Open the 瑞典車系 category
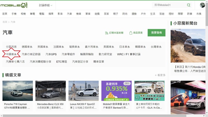This screenshot has height=117, width=208. (75, 47)
